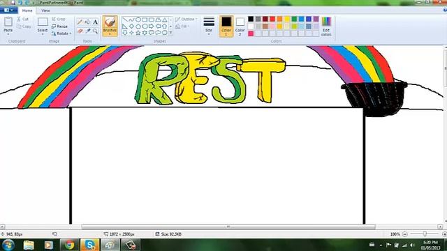Choose the Oval shape

click(x=138, y=20)
